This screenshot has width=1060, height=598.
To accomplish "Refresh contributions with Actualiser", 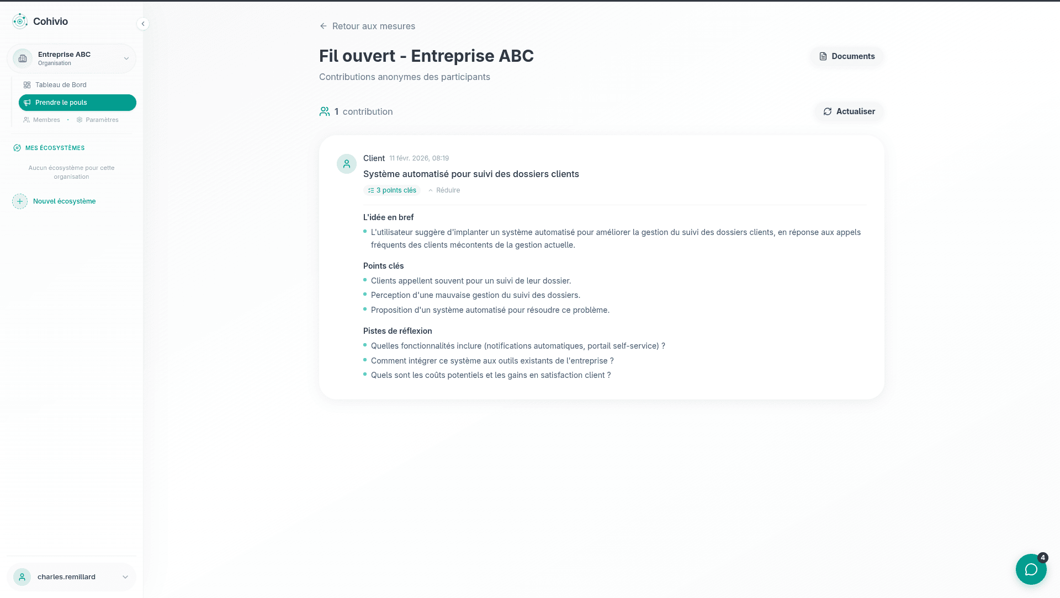I will (x=849, y=111).
